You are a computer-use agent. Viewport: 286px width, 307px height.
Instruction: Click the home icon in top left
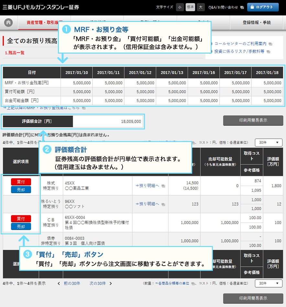point(8,23)
